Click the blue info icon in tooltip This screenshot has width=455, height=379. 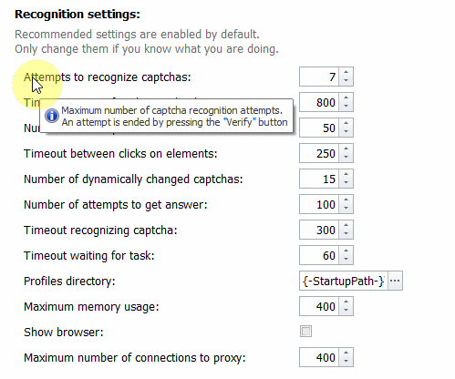click(52, 116)
